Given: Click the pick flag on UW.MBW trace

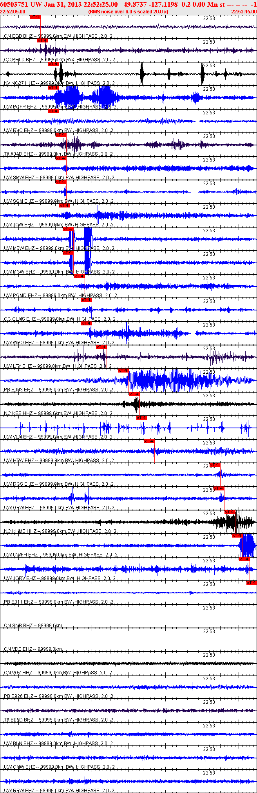Looking at the screenshot, I should [x=68, y=229].
